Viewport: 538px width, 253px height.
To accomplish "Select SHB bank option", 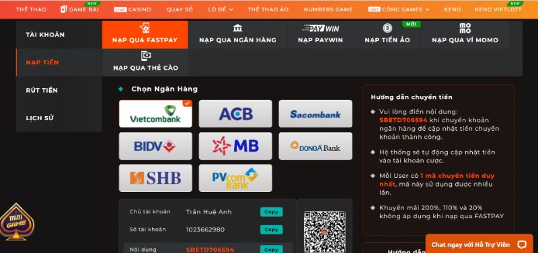I will tap(155, 178).
